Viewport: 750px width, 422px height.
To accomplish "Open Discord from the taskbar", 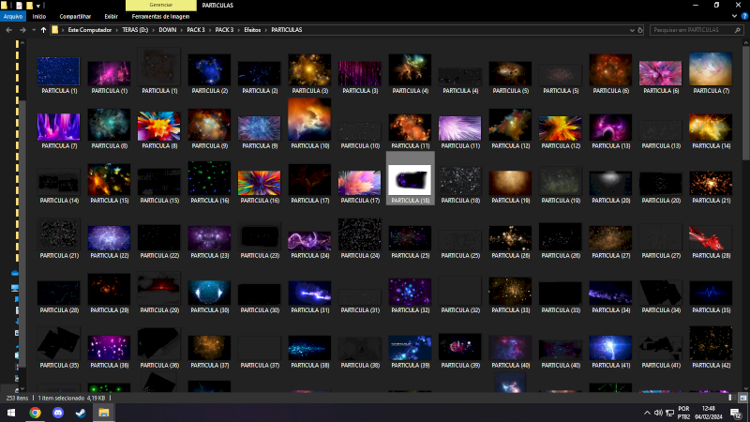I will [x=58, y=412].
